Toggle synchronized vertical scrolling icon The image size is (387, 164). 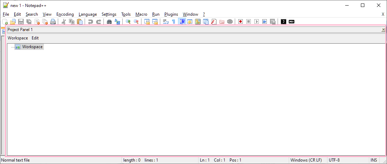click(147, 22)
